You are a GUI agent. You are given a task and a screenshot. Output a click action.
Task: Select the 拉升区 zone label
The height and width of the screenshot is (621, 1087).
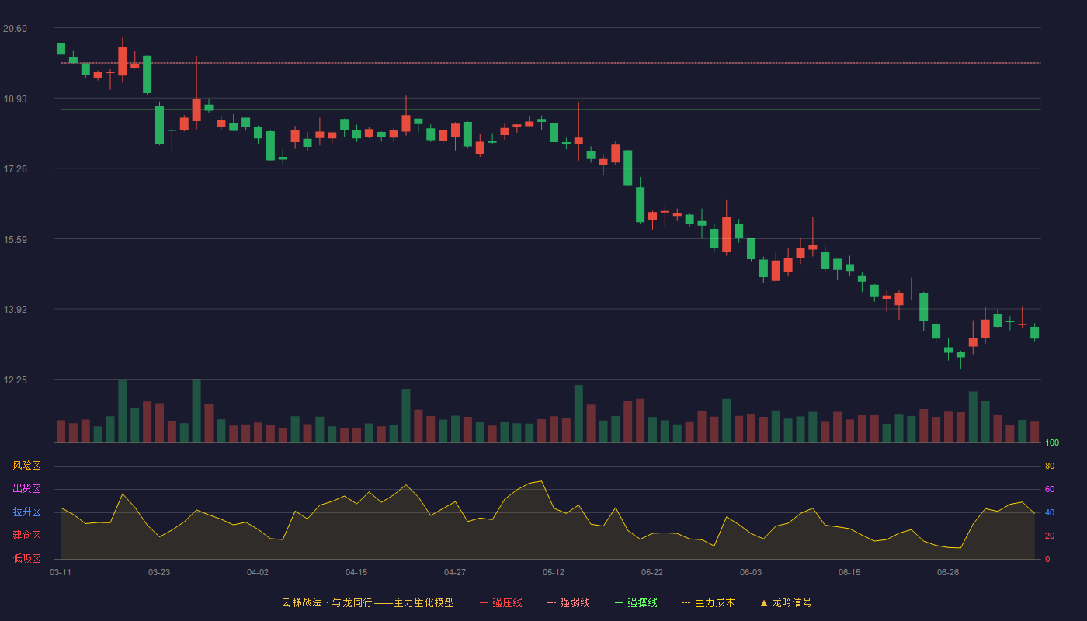[26, 512]
